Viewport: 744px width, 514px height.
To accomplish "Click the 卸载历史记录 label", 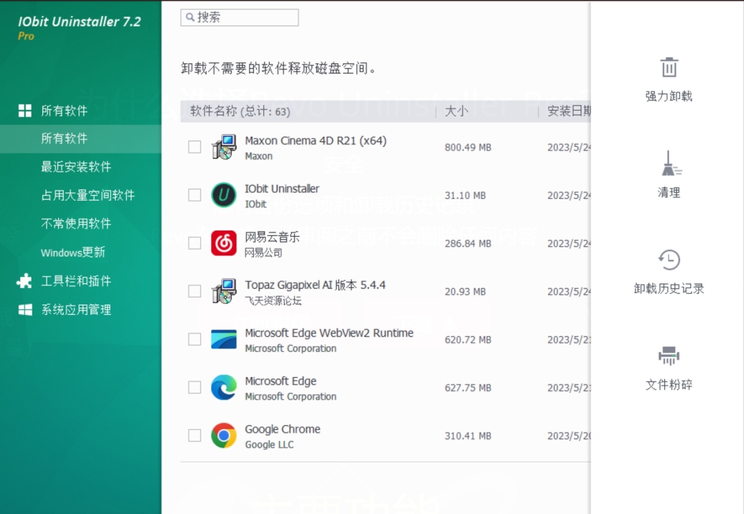I will tap(669, 289).
